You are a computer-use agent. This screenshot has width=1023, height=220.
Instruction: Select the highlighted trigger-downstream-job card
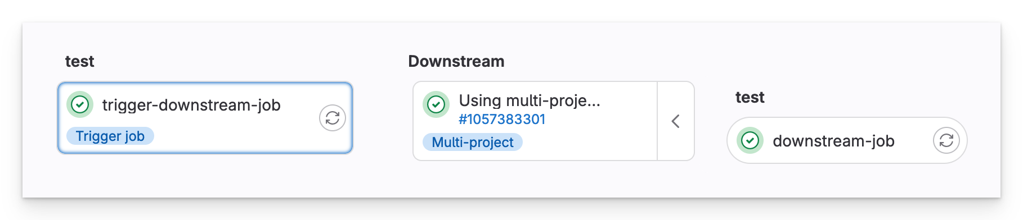tap(205, 118)
